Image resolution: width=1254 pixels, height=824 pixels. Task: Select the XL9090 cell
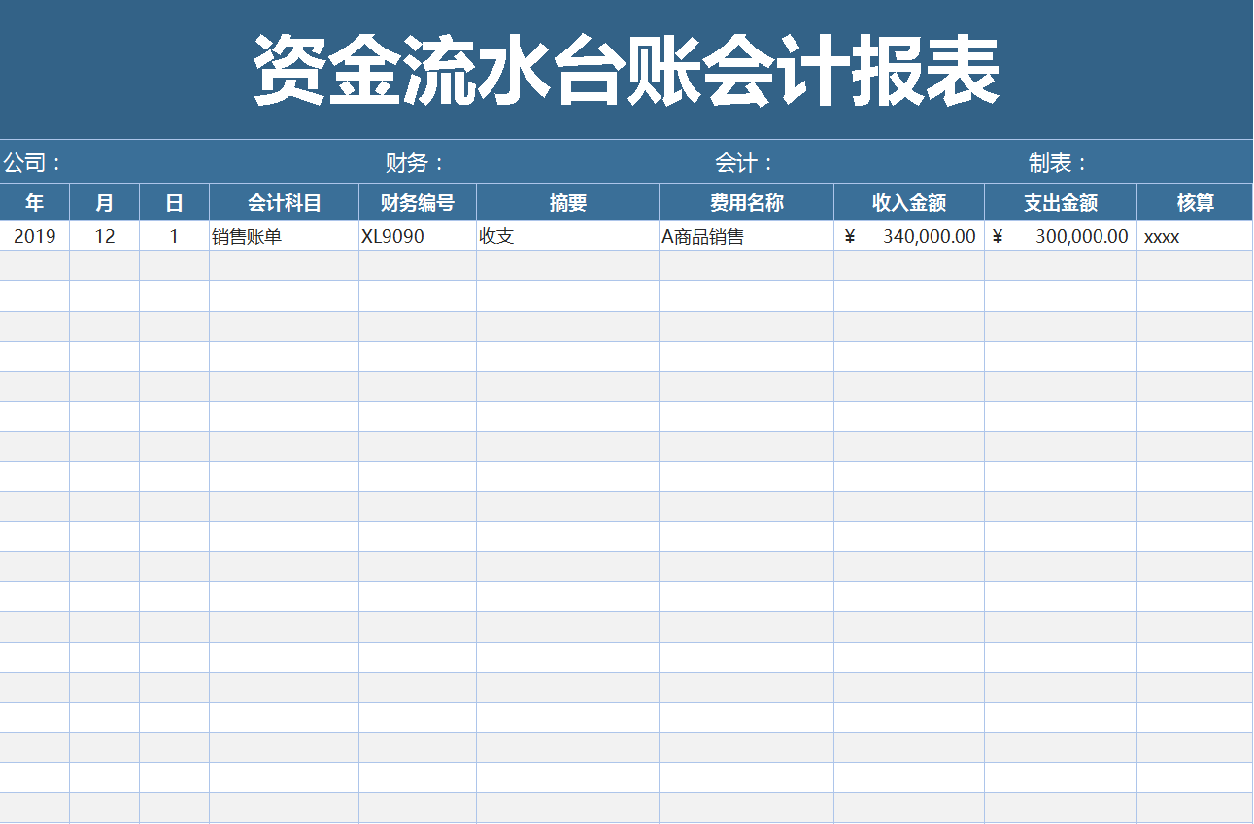(418, 236)
